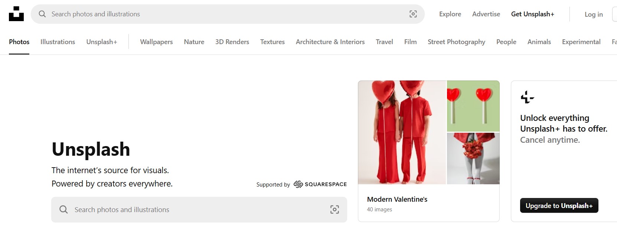Open the Unsplash+ tab
Viewport: 617px width, 231px height.
coord(101,42)
